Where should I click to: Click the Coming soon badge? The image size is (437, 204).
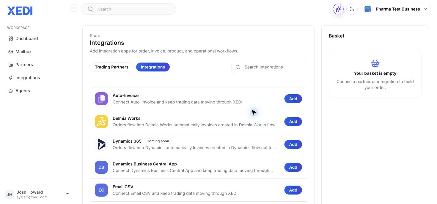[158, 141]
